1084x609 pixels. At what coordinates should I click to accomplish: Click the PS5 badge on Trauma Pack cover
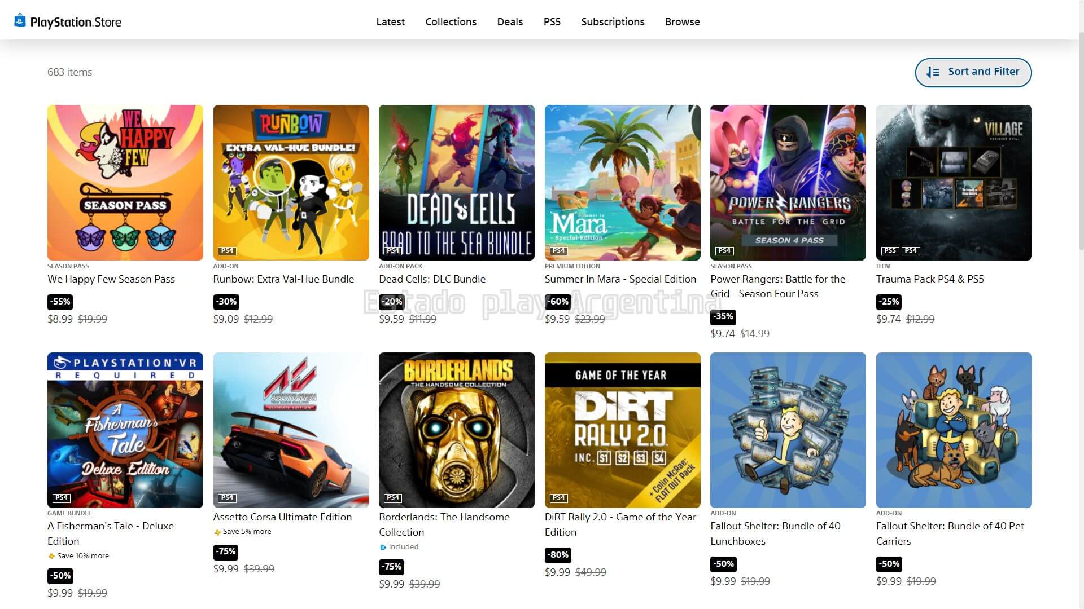click(890, 250)
